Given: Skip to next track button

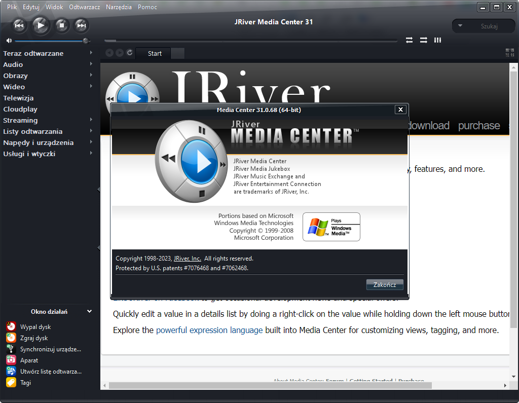Looking at the screenshot, I should click(x=81, y=25).
